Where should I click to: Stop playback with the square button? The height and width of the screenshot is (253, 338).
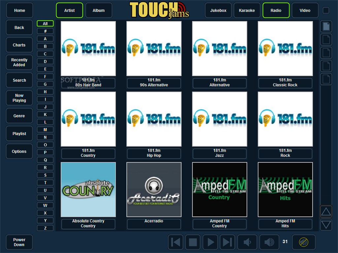pyautogui.click(x=193, y=242)
